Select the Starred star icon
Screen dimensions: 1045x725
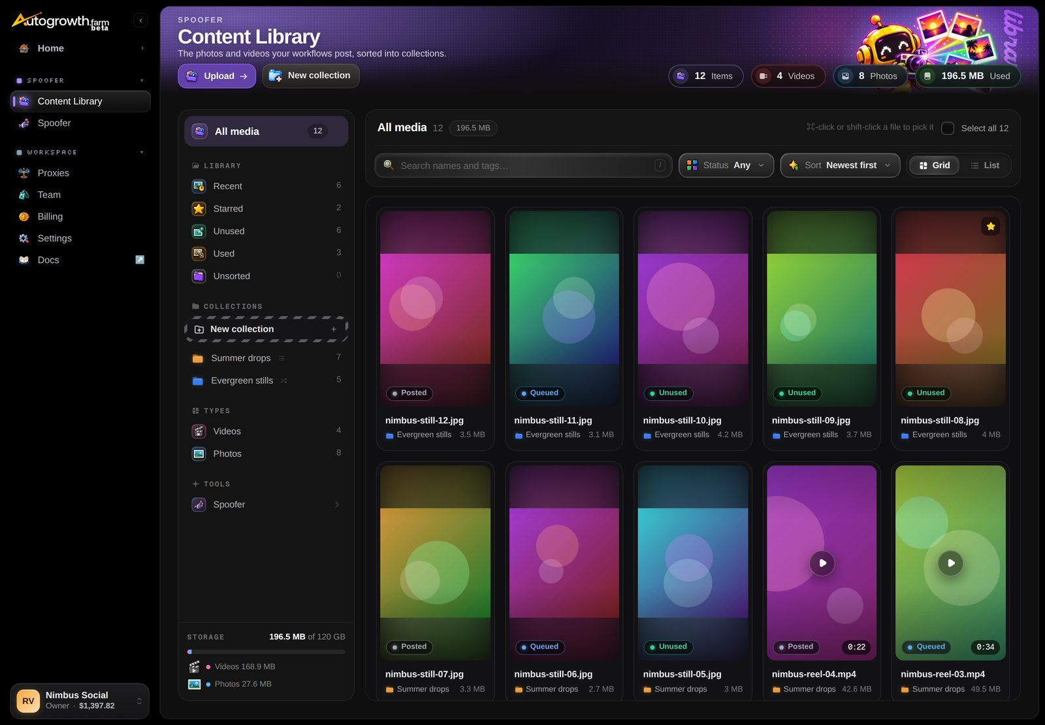pos(199,209)
